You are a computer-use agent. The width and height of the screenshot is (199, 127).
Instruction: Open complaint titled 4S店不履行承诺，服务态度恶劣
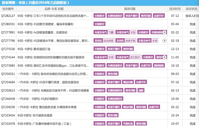(x=48, y=82)
